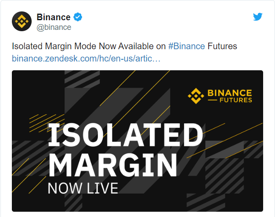Open the #Binance hashtag link
This screenshot has width=275, height=217.
pyautogui.click(x=186, y=47)
